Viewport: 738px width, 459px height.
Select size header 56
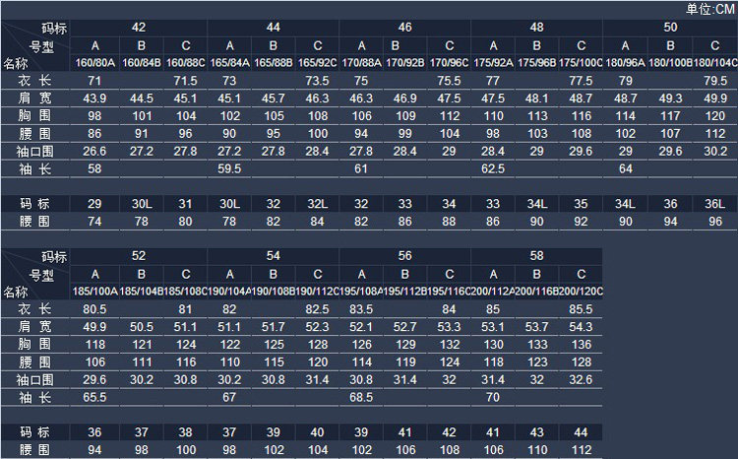click(x=404, y=256)
